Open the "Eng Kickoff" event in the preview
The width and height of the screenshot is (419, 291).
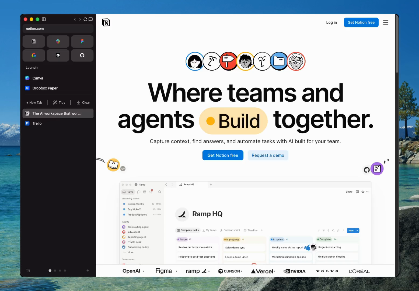coord(142,209)
